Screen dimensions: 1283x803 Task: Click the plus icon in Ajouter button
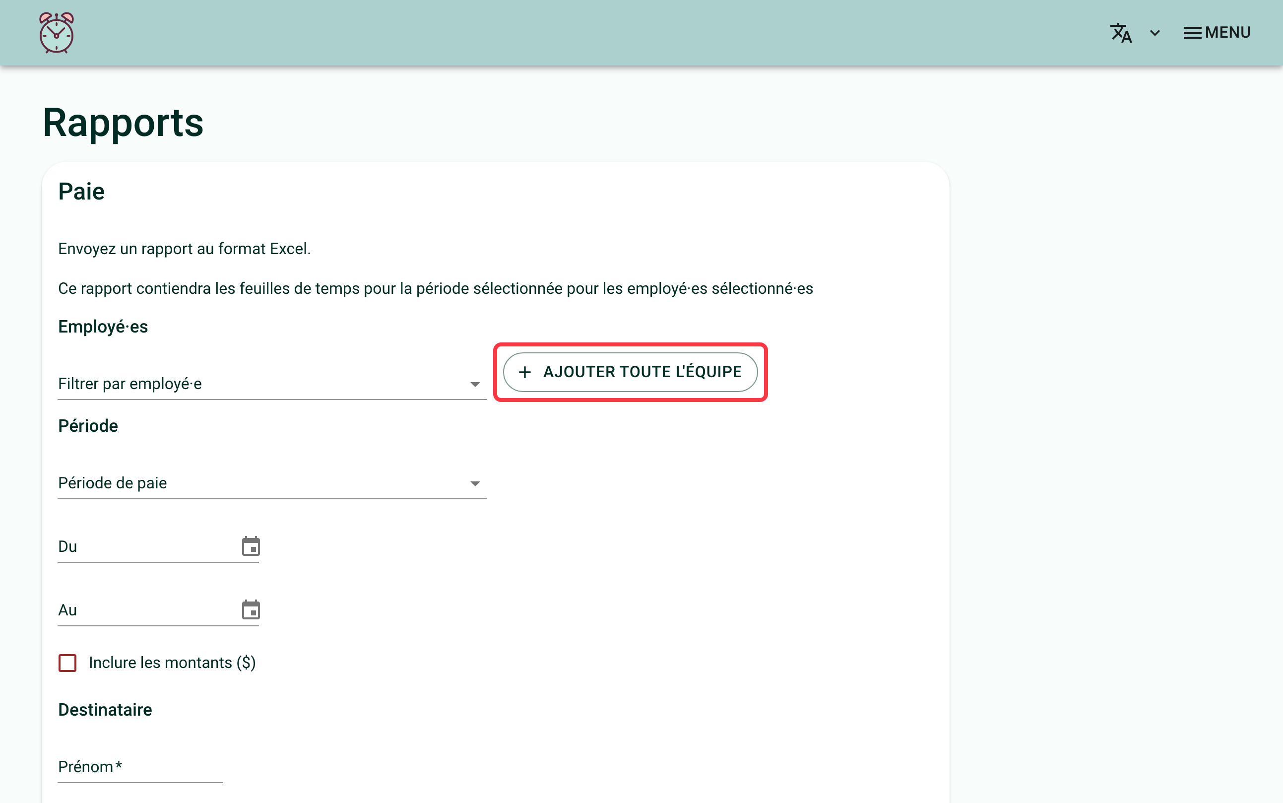524,372
